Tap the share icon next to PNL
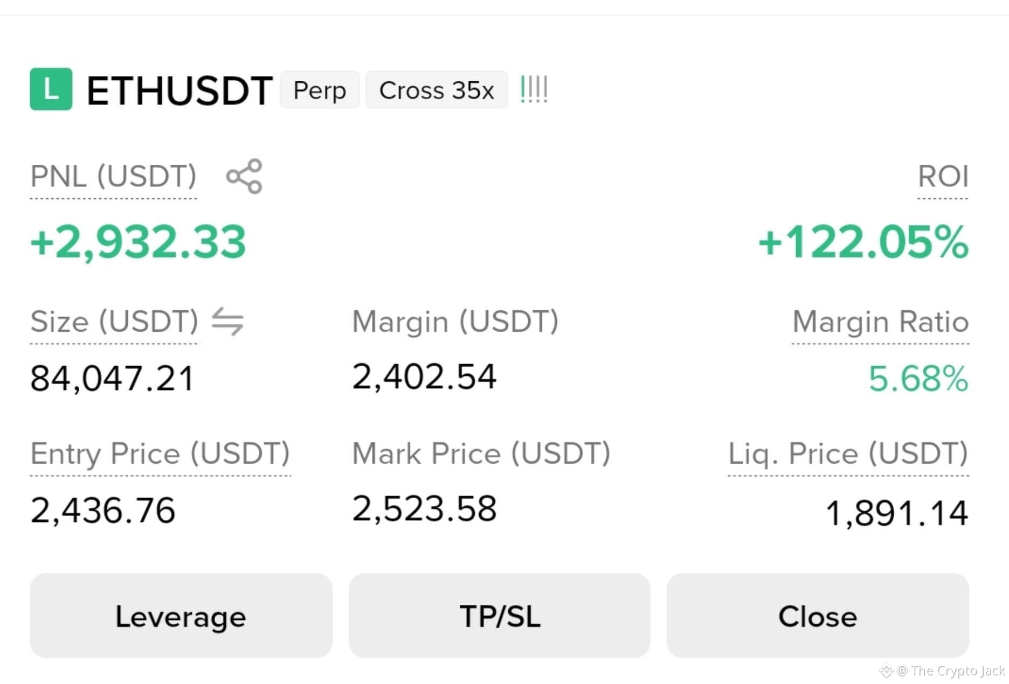 click(x=244, y=176)
